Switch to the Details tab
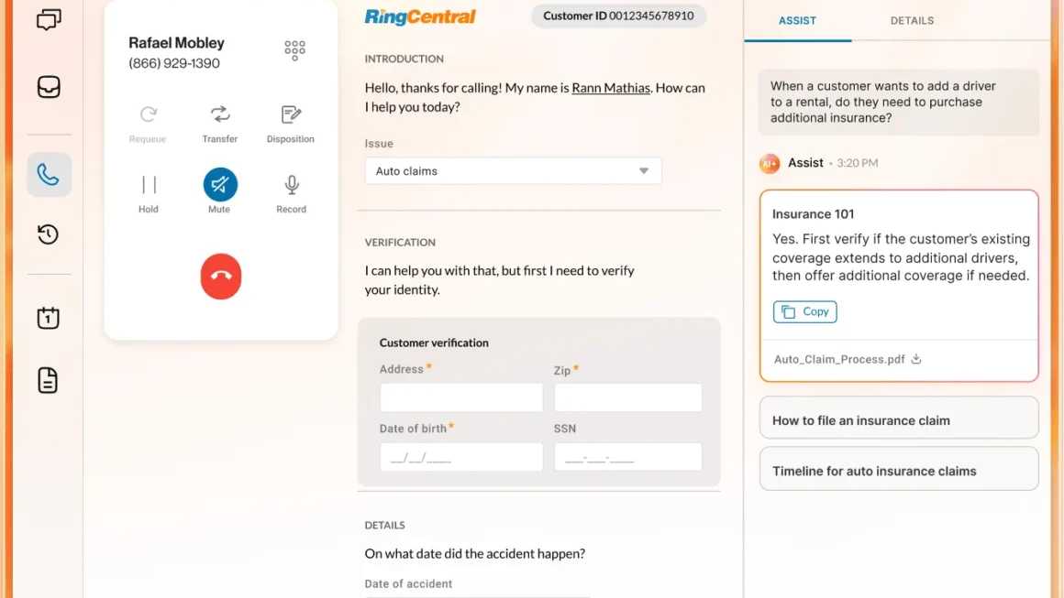1064x598 pixels. pos(912,20)
